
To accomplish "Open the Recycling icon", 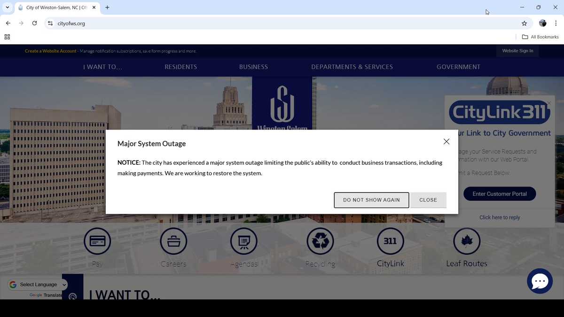I will pos(320,241).
